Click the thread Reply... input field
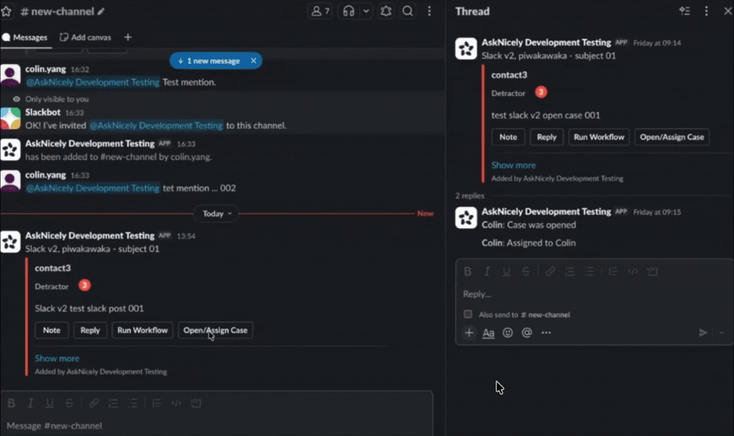 594,294
